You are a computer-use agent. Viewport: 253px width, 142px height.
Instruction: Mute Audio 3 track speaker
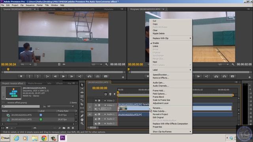tap(96, 123)
